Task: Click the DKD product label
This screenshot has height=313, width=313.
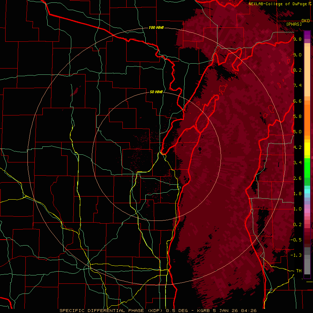Action: (x=306, y=21)
